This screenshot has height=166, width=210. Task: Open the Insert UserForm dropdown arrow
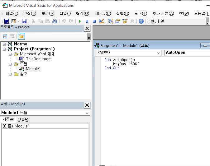(19, 21)
